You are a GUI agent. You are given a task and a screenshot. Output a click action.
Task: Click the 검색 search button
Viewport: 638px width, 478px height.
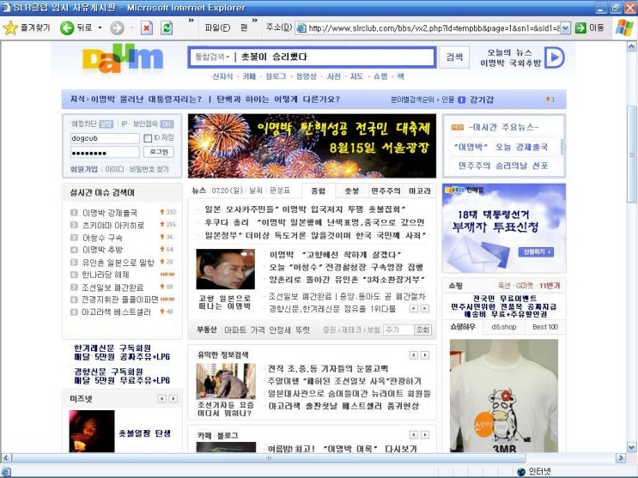click(x=454, y=57)
